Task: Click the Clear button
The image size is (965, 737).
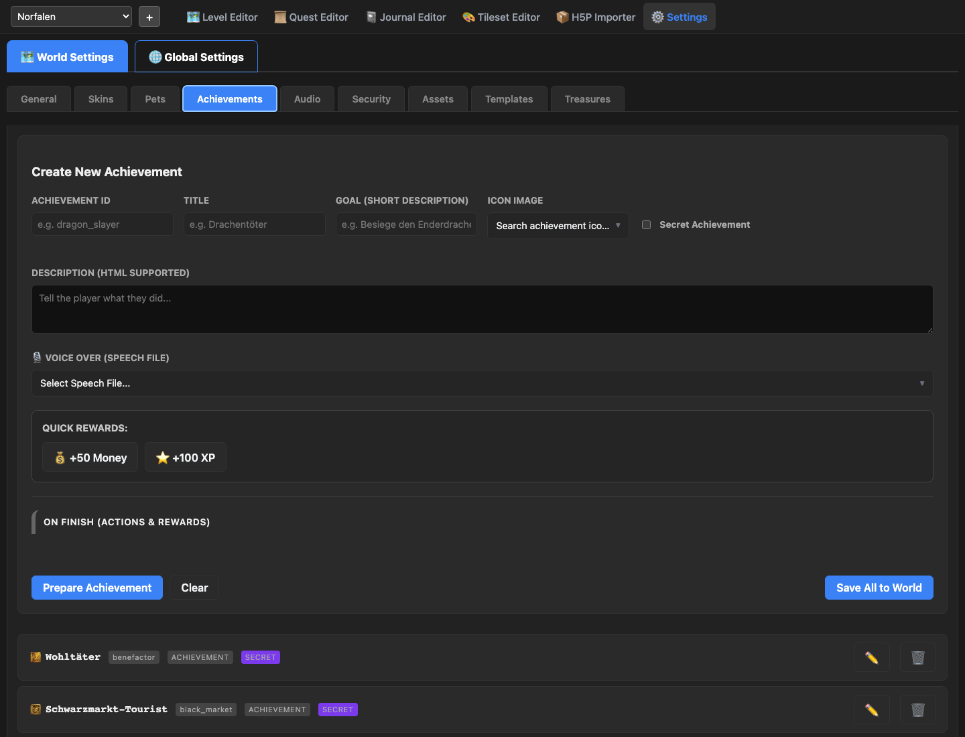Action: [x=194, y=588]
